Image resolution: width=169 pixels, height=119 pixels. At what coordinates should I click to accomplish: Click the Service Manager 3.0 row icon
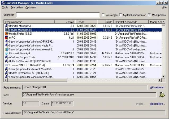(6, 30)
